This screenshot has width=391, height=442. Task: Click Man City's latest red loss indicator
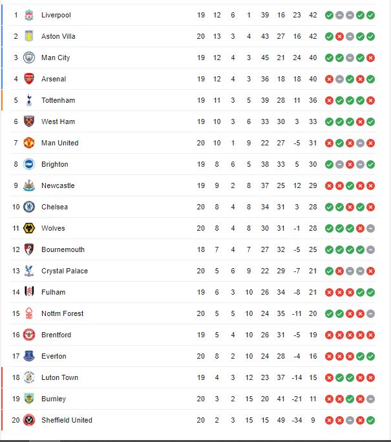pyautogui.click(x=370, y=58)
